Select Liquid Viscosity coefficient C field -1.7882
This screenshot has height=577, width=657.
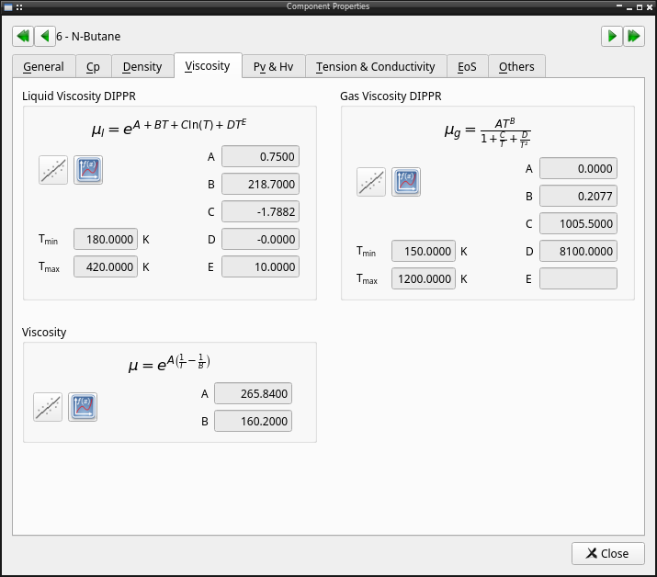[260, 212]
